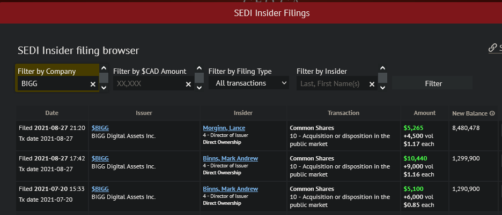This screenshot has height=215, width=502.
Task: Clear the BIGG company filter text
Action: click(x=93, y=84)
